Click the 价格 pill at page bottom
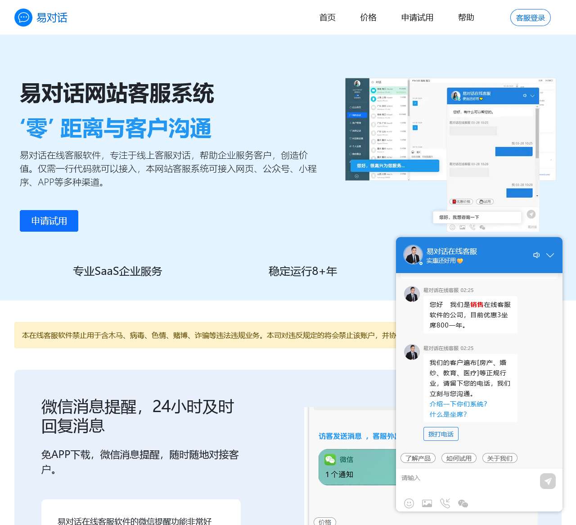Screen dimensions: 576x525 coord(325,522)
